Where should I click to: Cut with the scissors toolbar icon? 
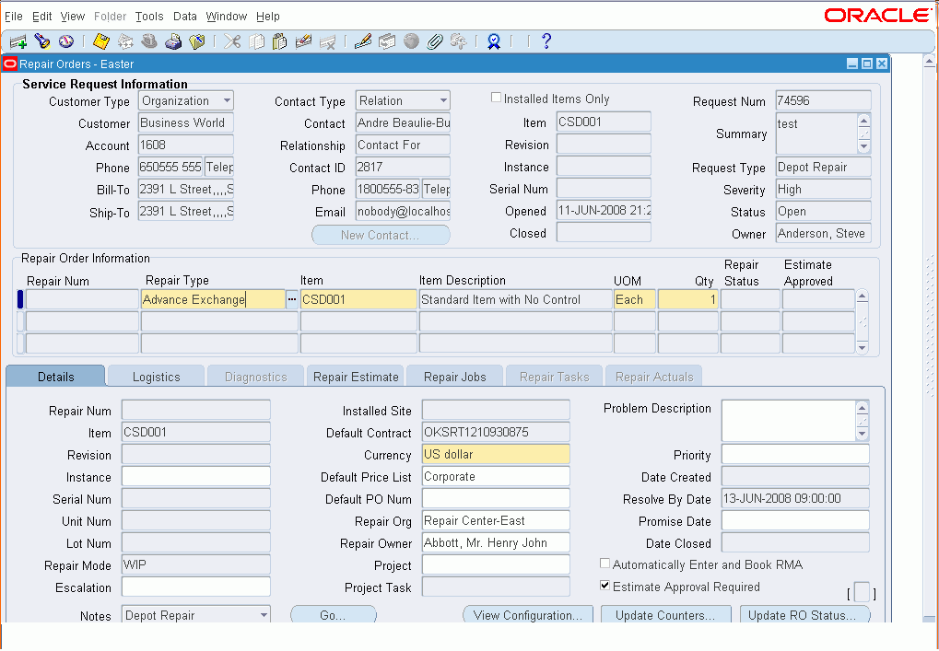coord(232,41)
